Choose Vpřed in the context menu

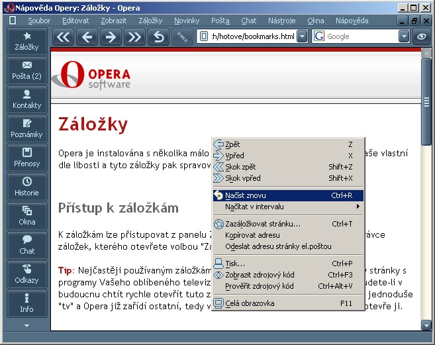[288, 156]
